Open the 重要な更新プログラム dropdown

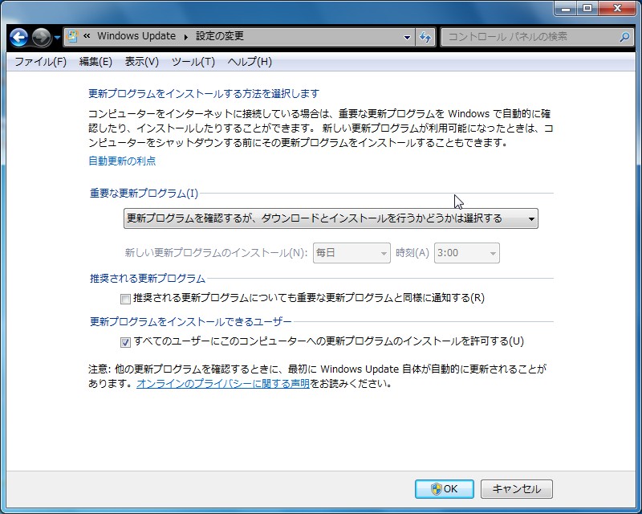coord(331,218)
